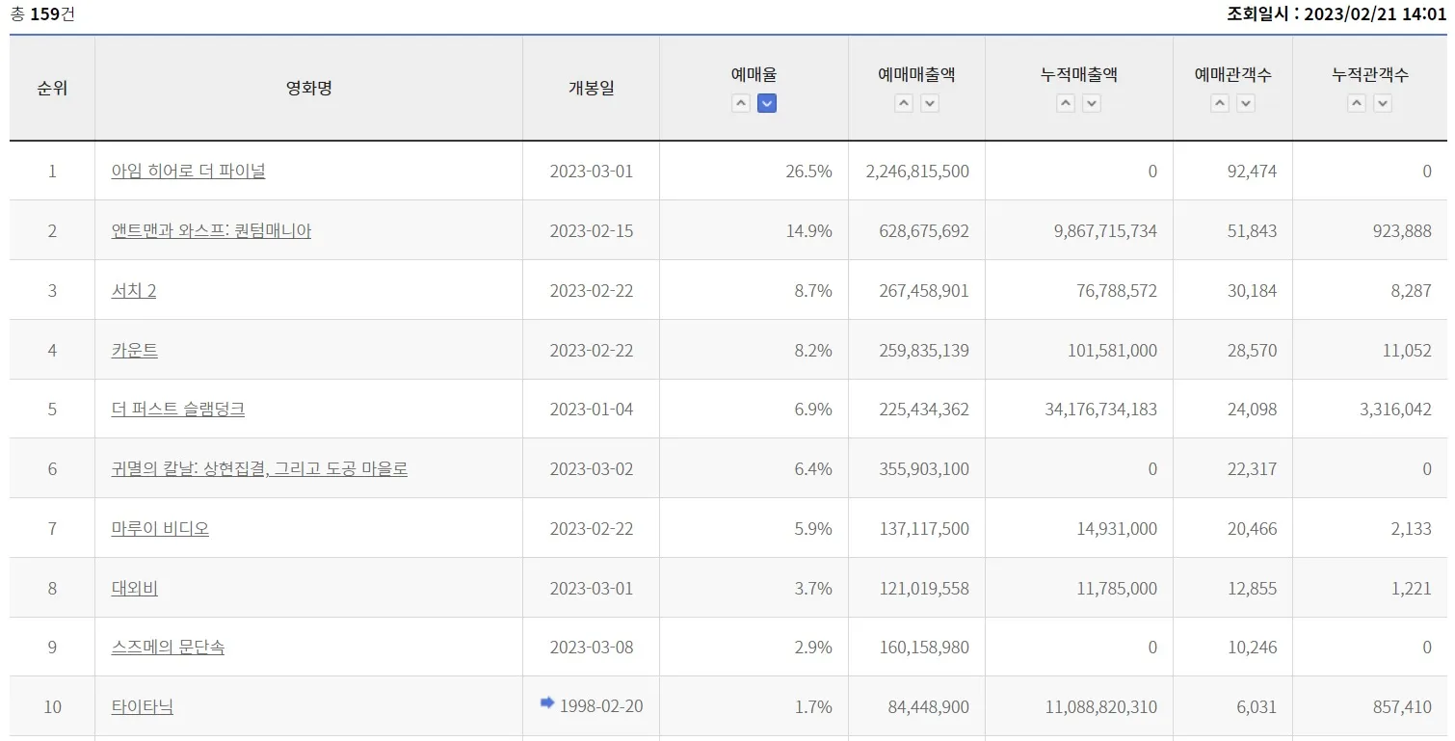Select the 160,158,980 예매매출액 cell
This screenshot has height=741, width=1455.
click(917, 648)
